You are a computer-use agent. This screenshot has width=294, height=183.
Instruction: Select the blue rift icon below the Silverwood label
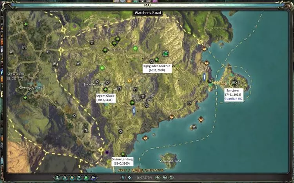pyautogui.click(x=134, y=111)
